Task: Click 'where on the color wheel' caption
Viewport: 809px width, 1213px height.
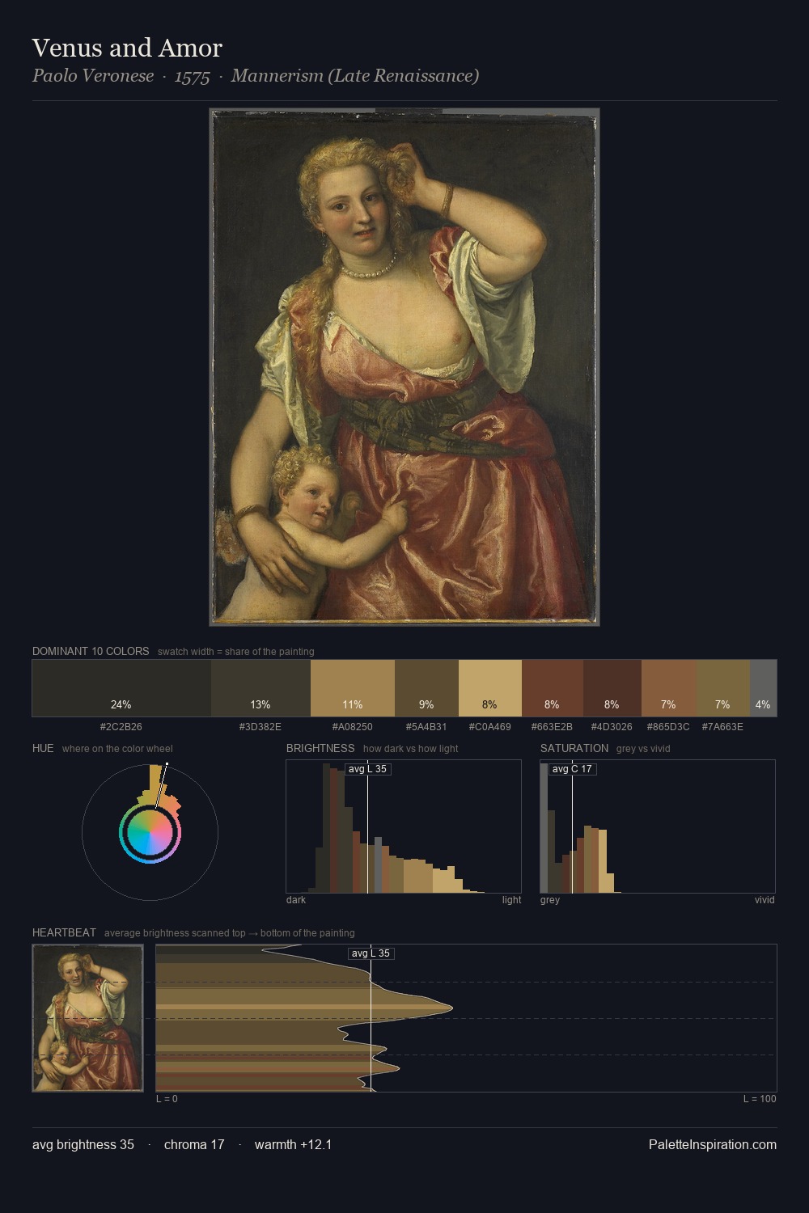Action: [x=117, y=749]
